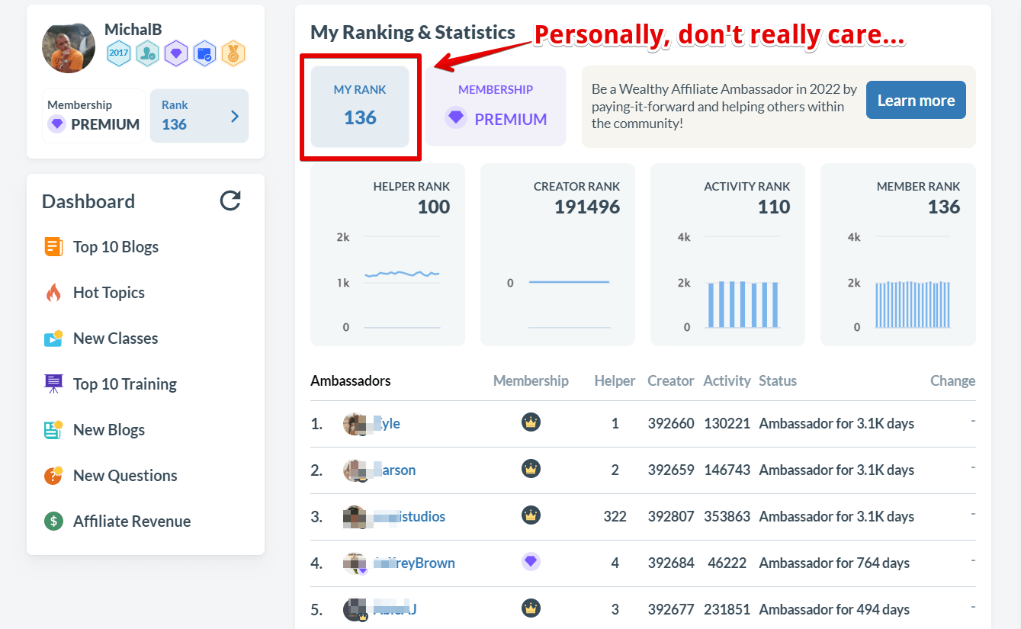Click the 2017 hexagon badge under MichalB
The height and width of the screenshot is (629, 1021).
118,53
